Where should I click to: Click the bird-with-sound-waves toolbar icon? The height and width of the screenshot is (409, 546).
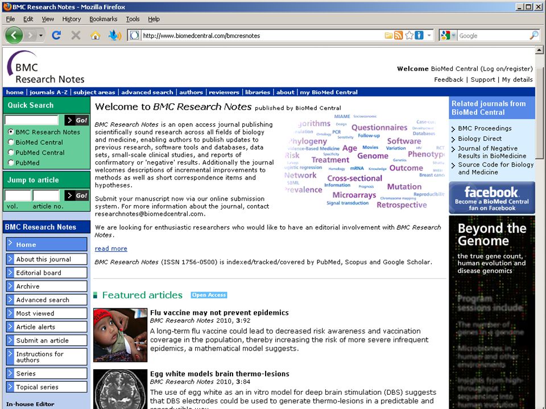(114, 35)
